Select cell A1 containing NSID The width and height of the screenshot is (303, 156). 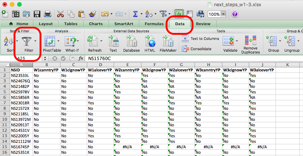pyautogui.click(x=21, y=70)
